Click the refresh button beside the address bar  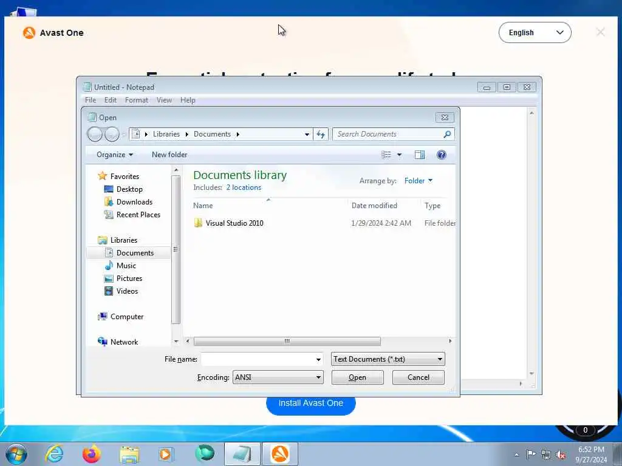coord(321,134)
